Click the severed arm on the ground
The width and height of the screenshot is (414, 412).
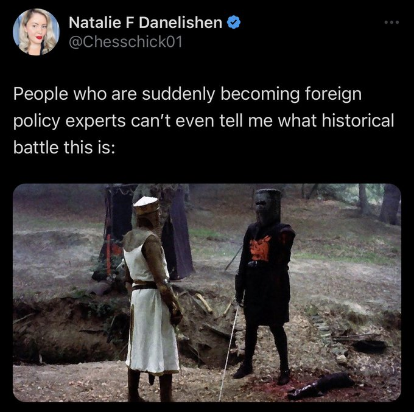(x=320, y=386)
